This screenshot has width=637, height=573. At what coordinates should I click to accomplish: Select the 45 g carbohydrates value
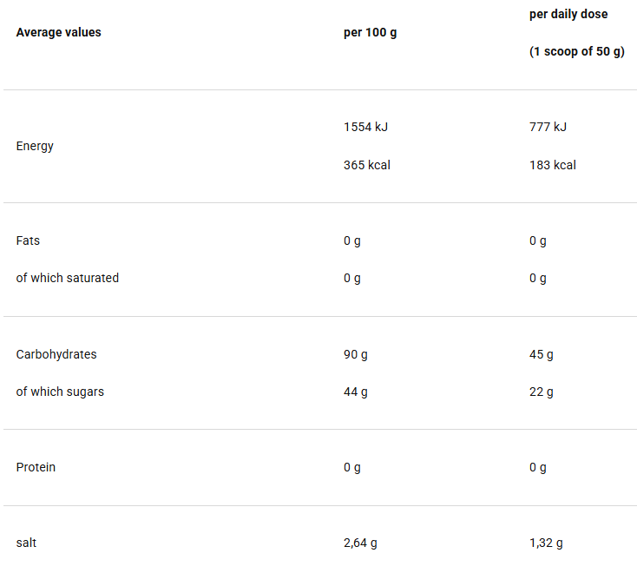(542, 354)
